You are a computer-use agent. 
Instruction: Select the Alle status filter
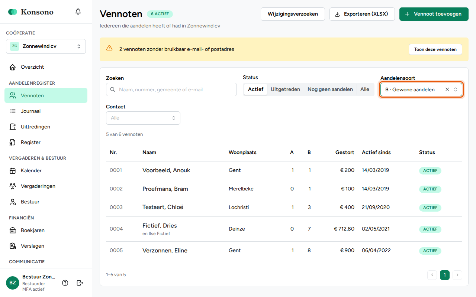click(x=365, y=89)
